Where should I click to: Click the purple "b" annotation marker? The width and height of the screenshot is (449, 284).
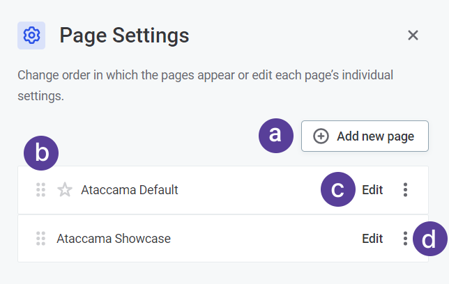pos(41,154)
